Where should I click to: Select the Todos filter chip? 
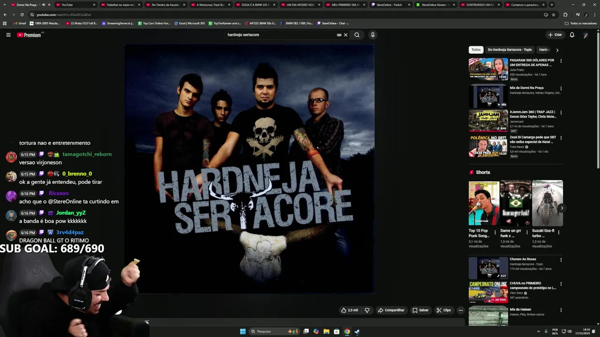(x=476, y=50)
